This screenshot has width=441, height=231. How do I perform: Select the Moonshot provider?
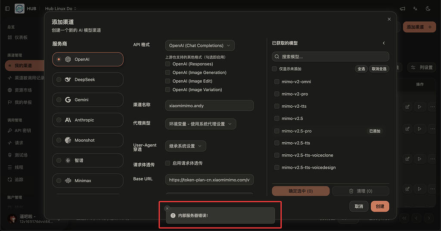(88, 140)
